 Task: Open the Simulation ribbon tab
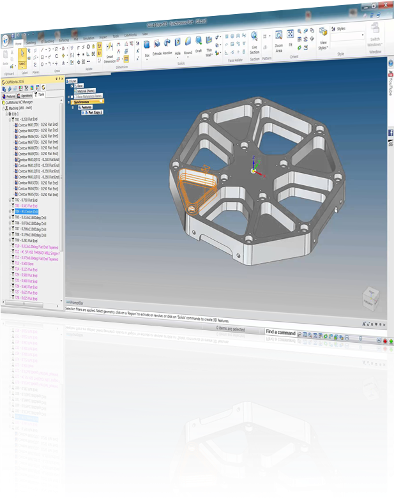pyautogui.click(x=89, y=38)
